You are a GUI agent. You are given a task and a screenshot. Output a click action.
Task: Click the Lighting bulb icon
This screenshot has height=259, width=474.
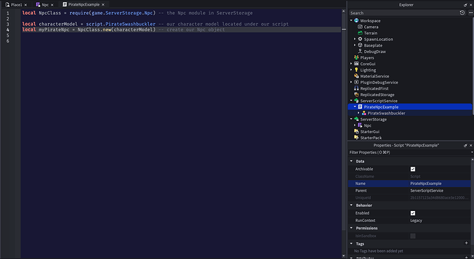tap(357, 70)
